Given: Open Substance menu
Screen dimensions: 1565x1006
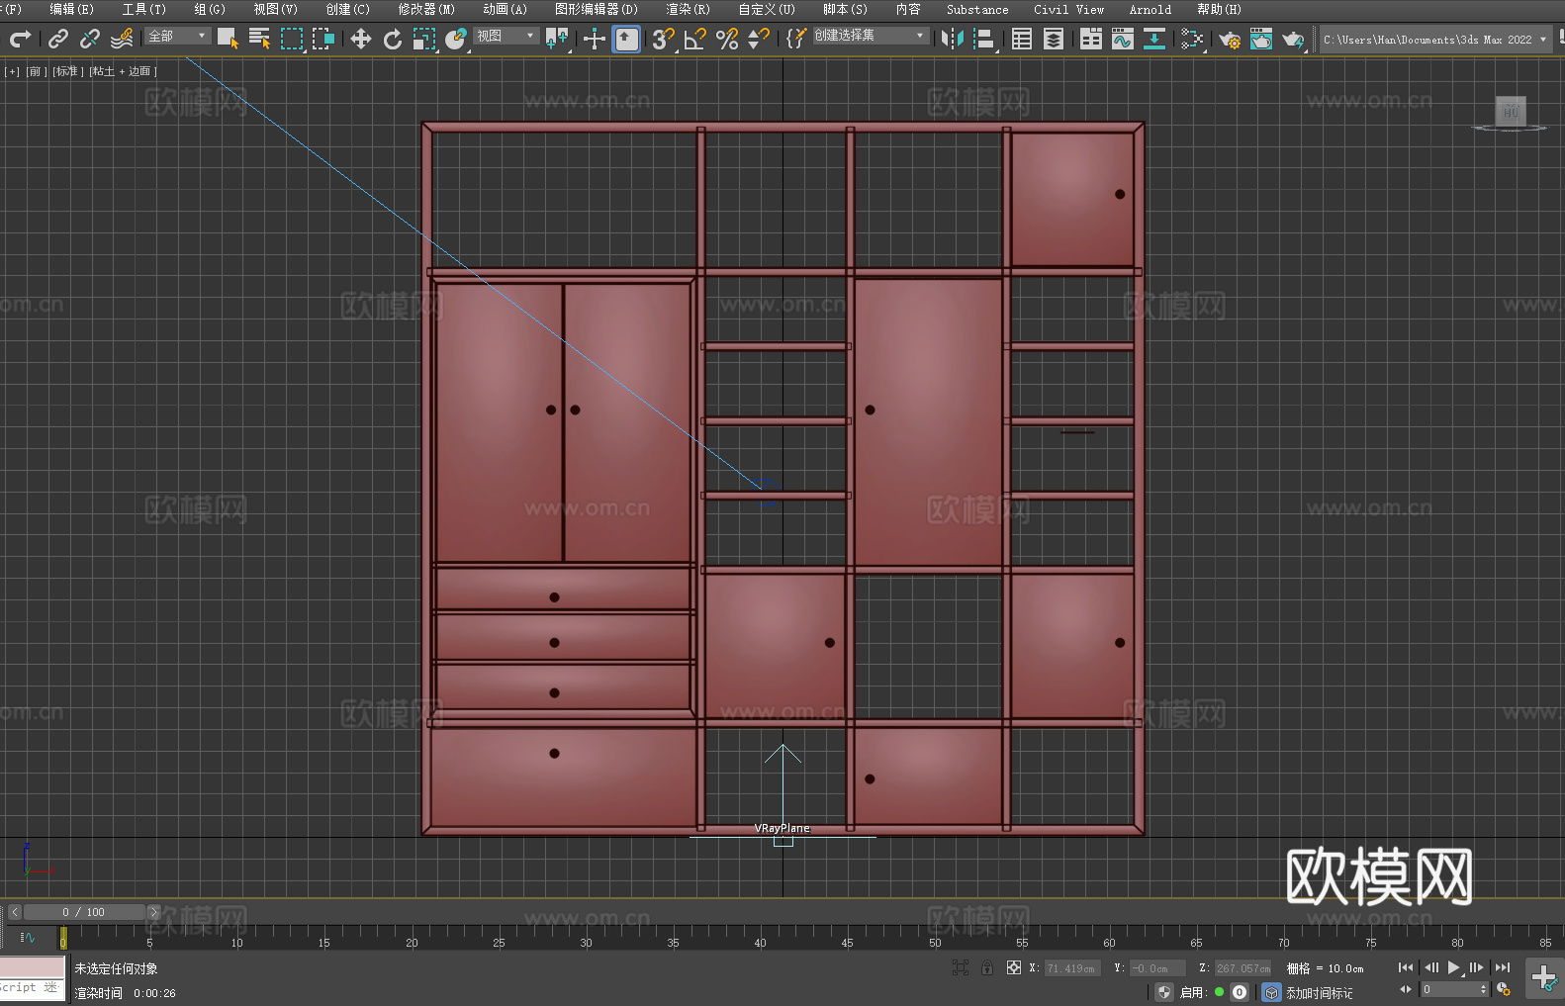Looking at the screenshot, I should pos(977,9).
